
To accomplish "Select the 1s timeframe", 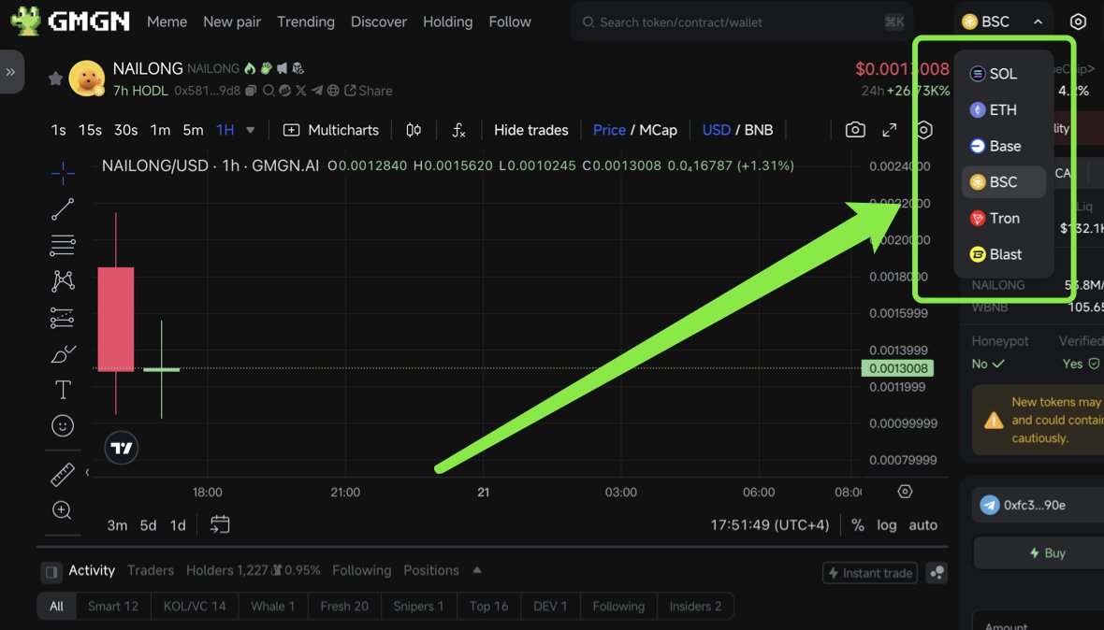I will click(x=58, y=130).
